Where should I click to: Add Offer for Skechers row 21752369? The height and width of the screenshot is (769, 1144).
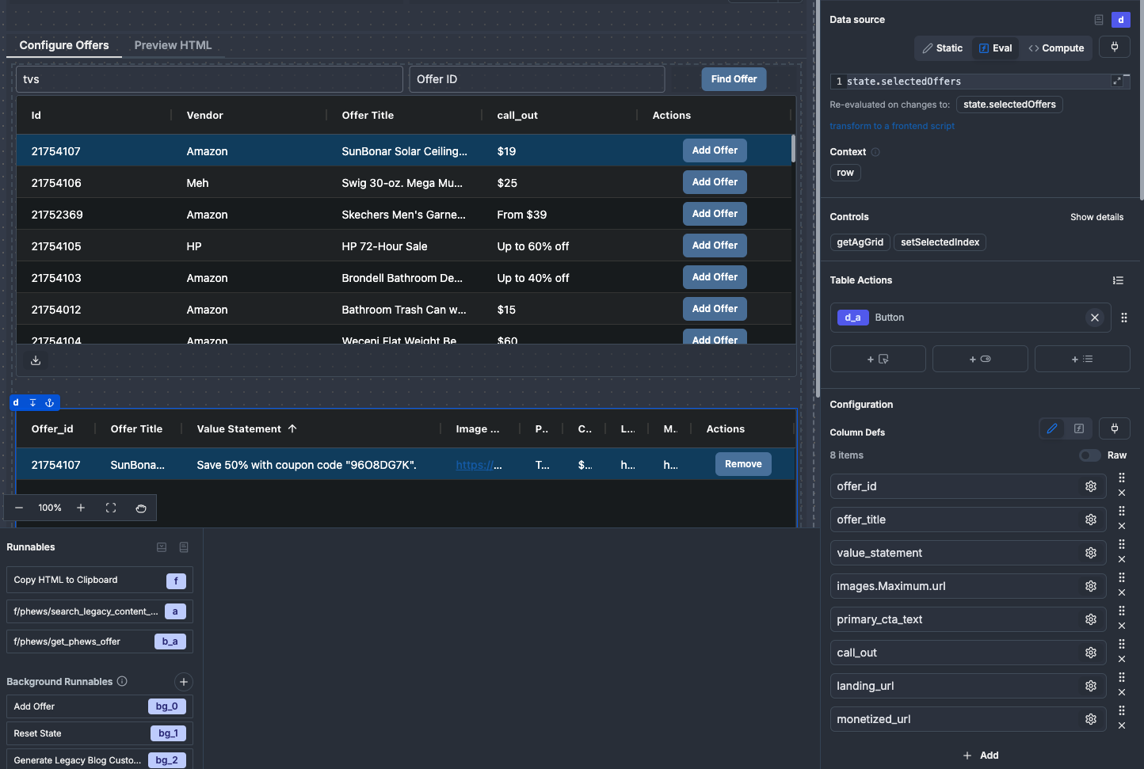tap(715, 214)
